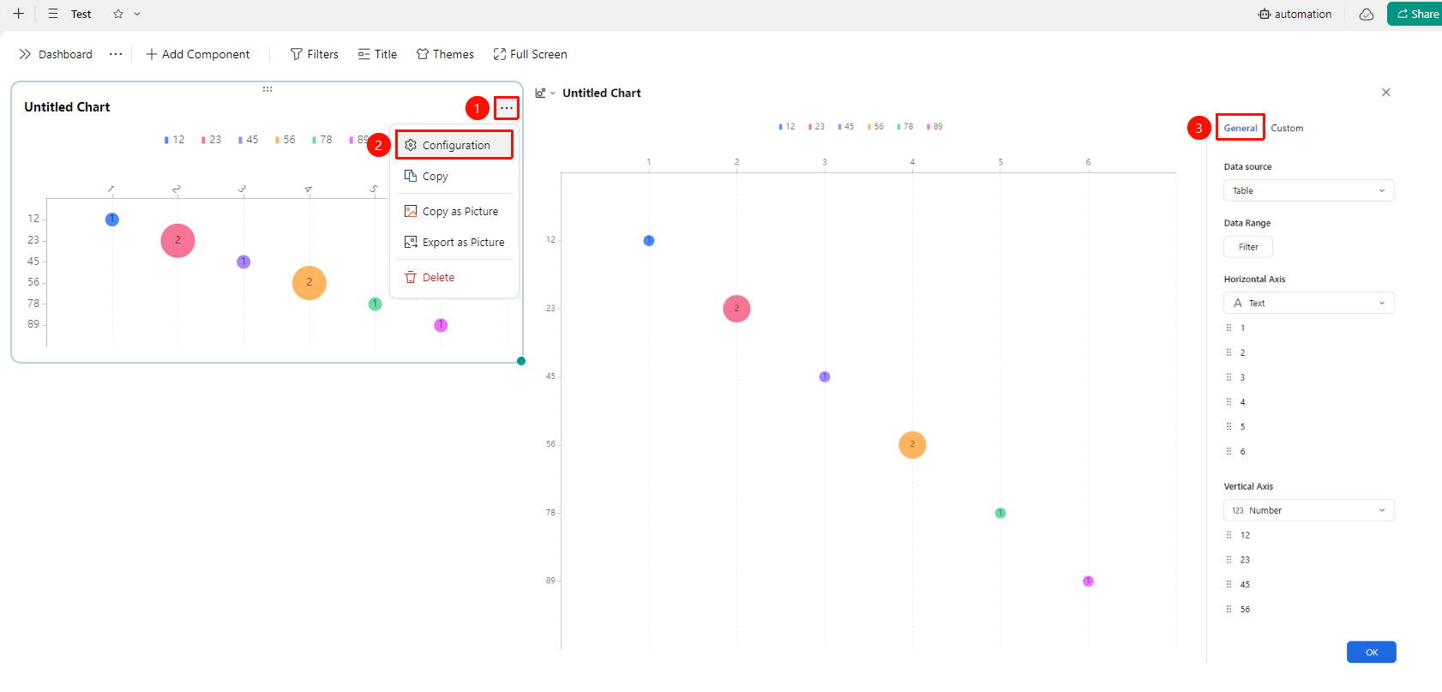The height and width of the screenshot is (692, 1442).
Task: Enter Full Screen mode
Action: [531, 54]
